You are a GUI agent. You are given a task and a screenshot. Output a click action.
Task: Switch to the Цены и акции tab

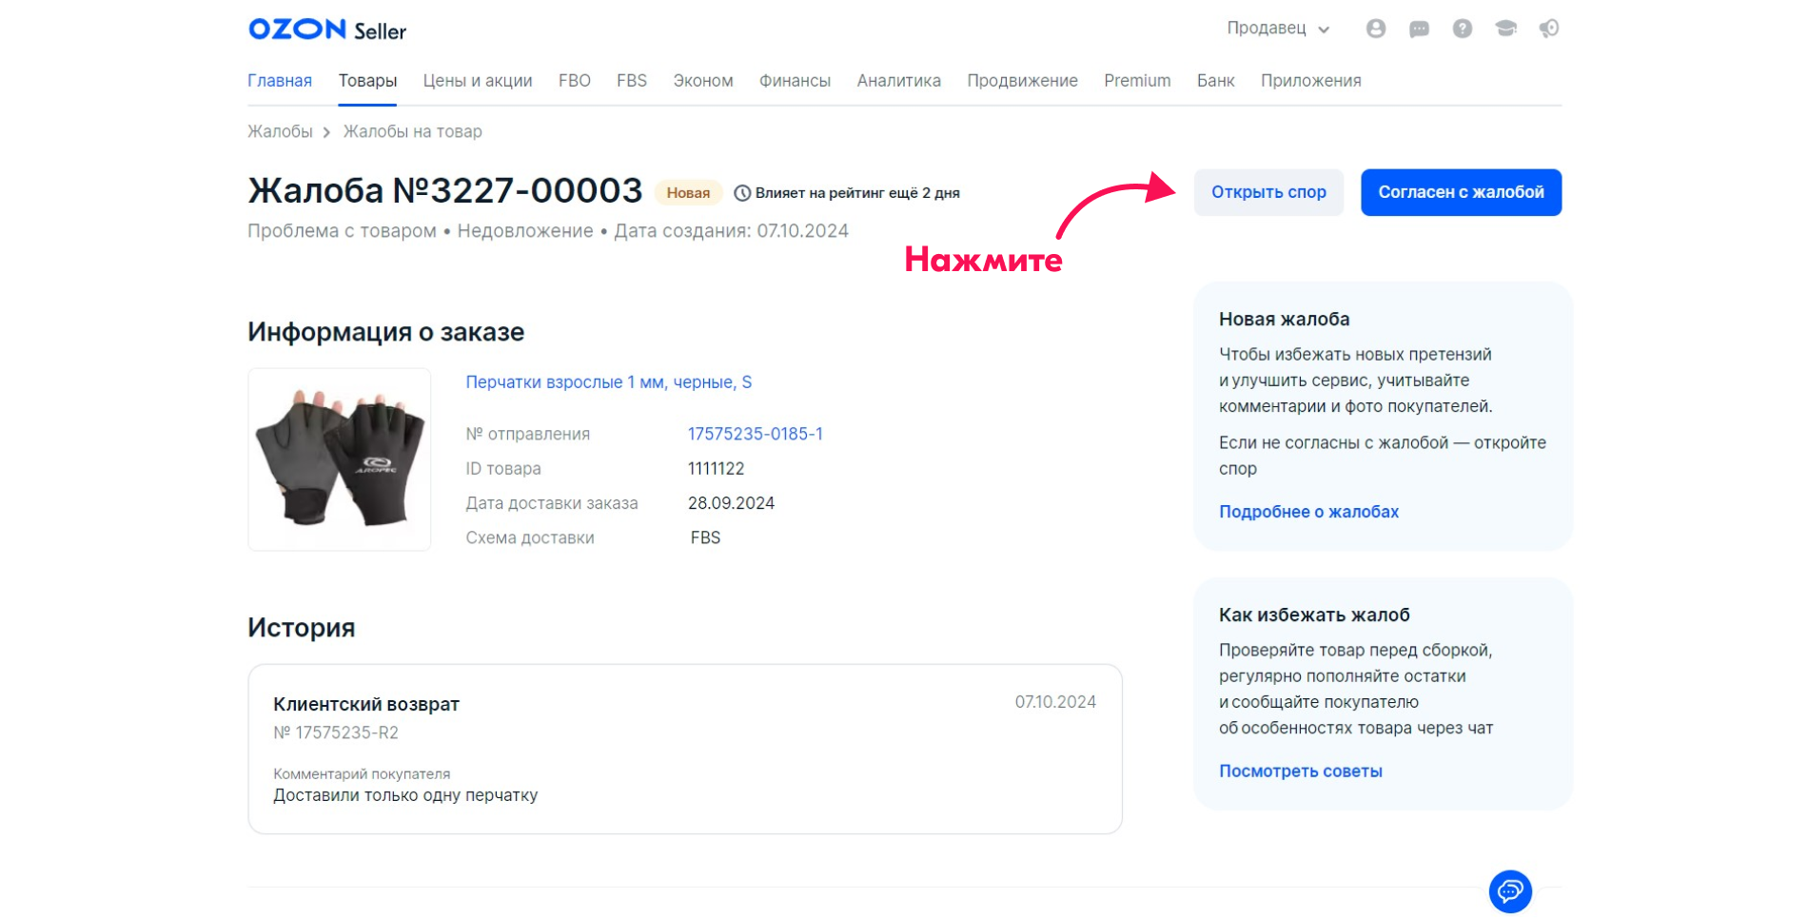[x=478, y=81]
